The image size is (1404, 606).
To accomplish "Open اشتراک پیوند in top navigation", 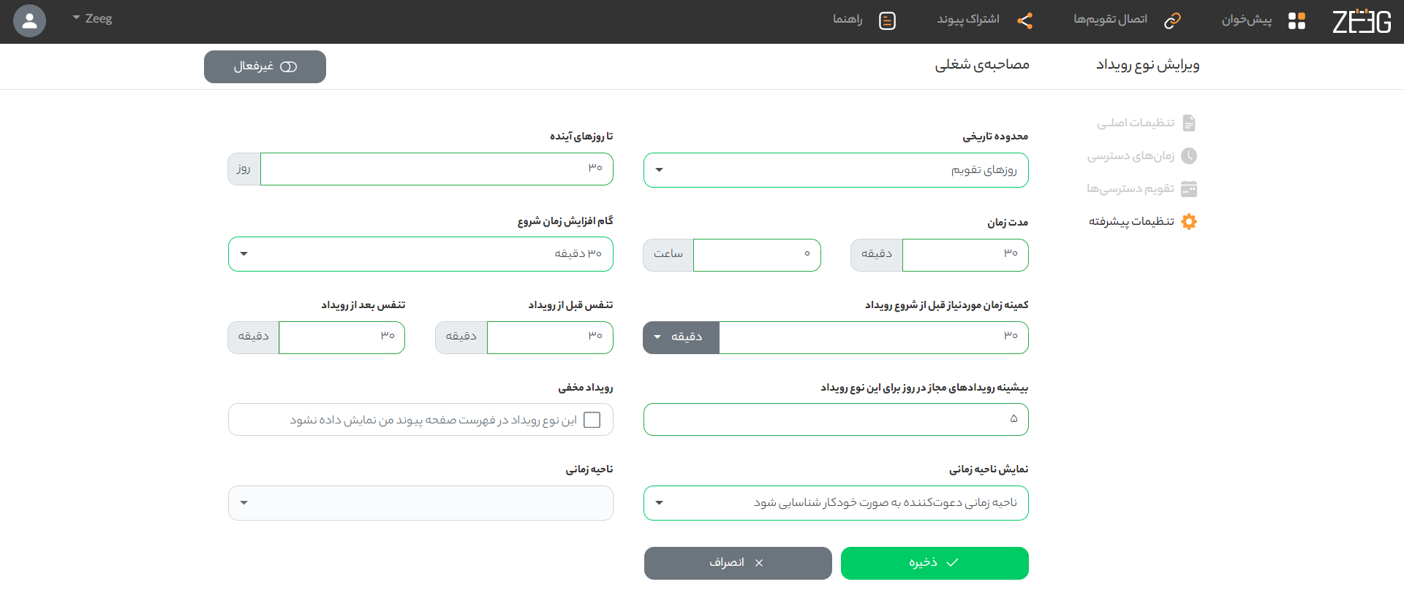I will pos(968,19).
